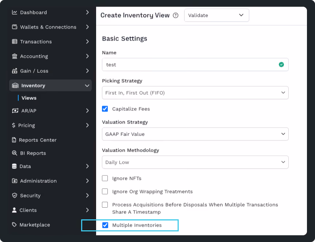The width and height of the screenshot is (315, 242).
Task: Expand the Clients chevron
Action: pos(87,210)
